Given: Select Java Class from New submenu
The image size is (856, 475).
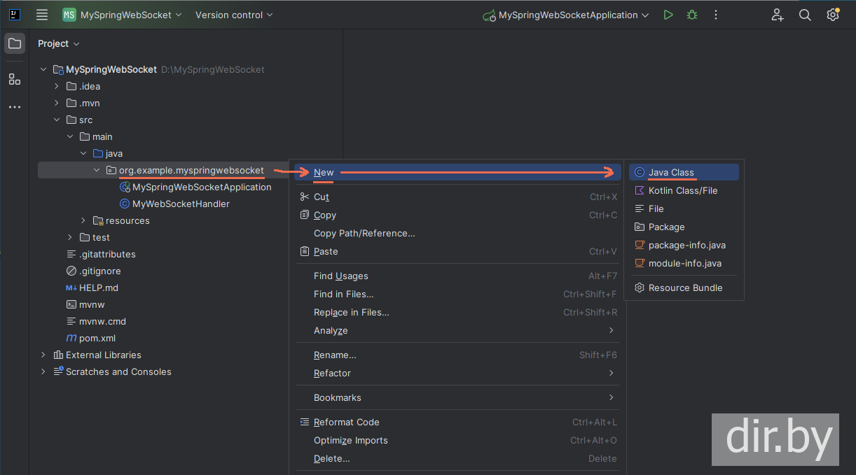Looking at the screenshot, I should coord(684,172).
